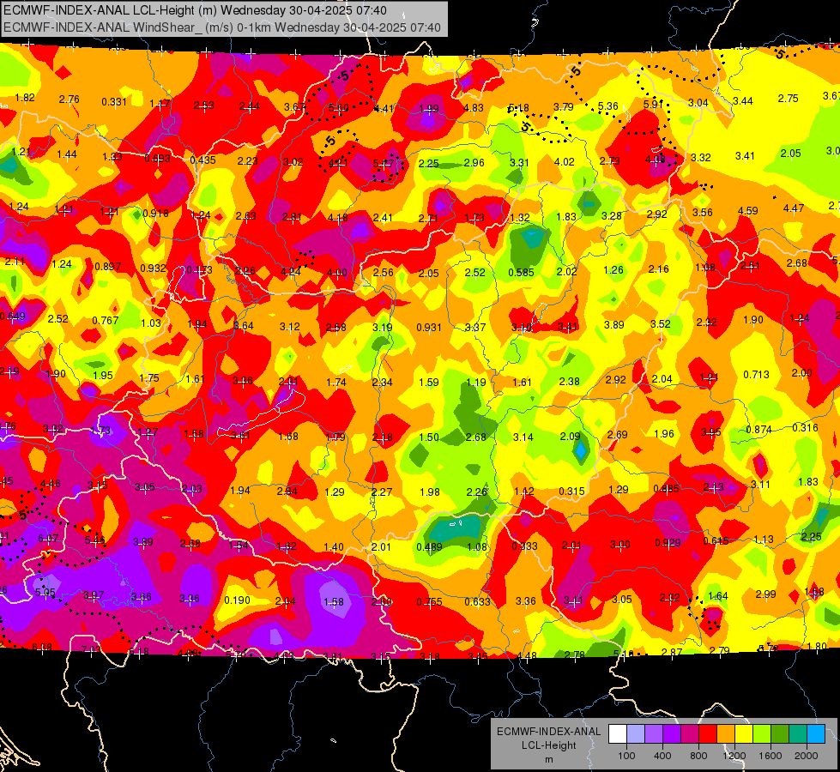Image resolution: width=840 pixels, height=772 pixels.
Task: Click the wind shear value '1.74'
Action: pyautogui.click(x=336, y=383)
